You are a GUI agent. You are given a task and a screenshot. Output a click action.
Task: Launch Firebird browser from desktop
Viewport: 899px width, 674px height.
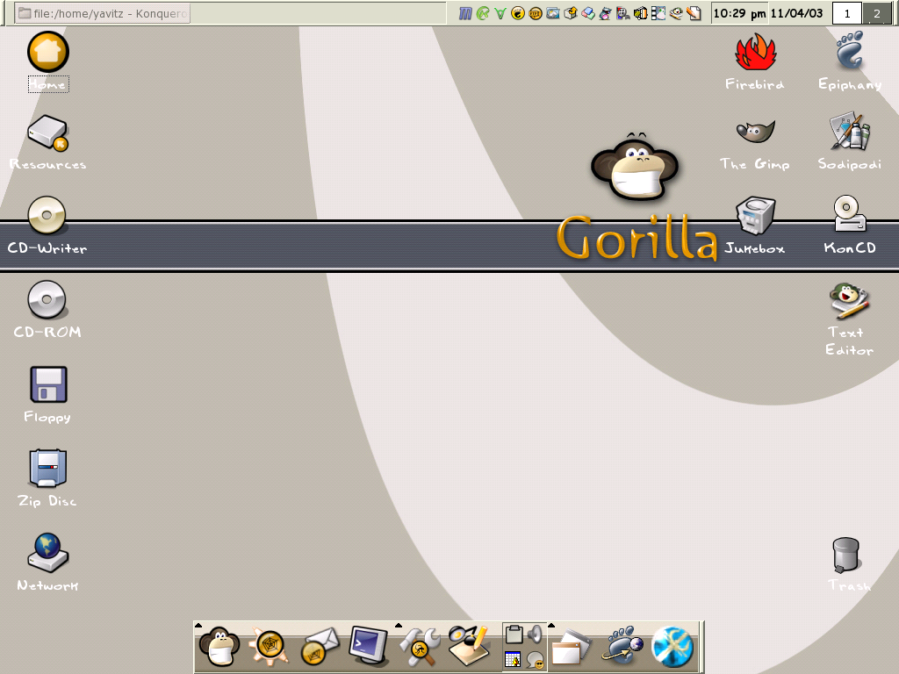click(756, 52)
